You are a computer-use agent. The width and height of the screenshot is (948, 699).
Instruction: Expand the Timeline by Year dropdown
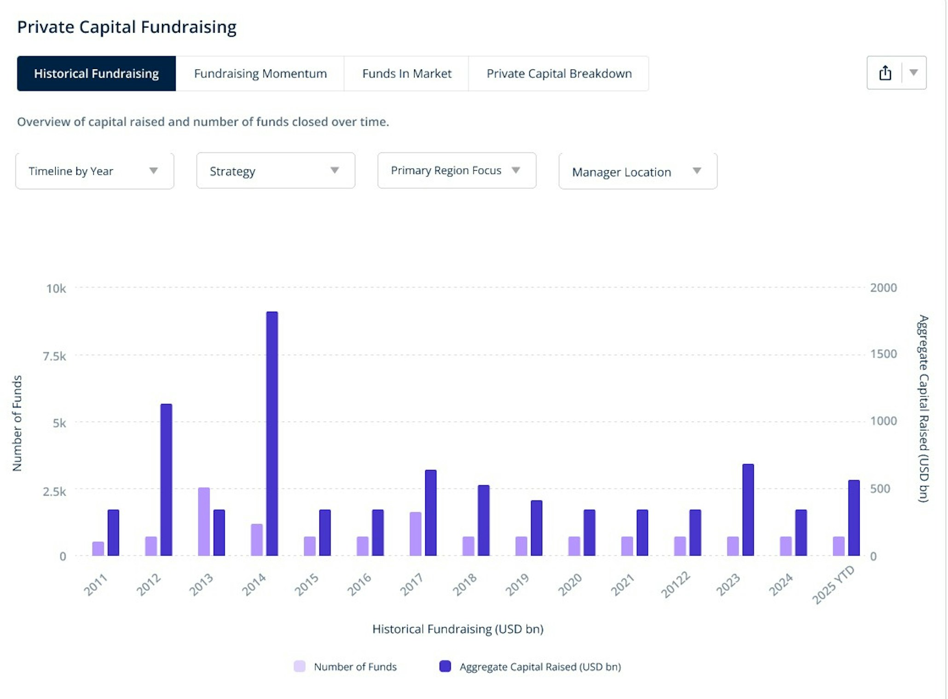point(95,171)
